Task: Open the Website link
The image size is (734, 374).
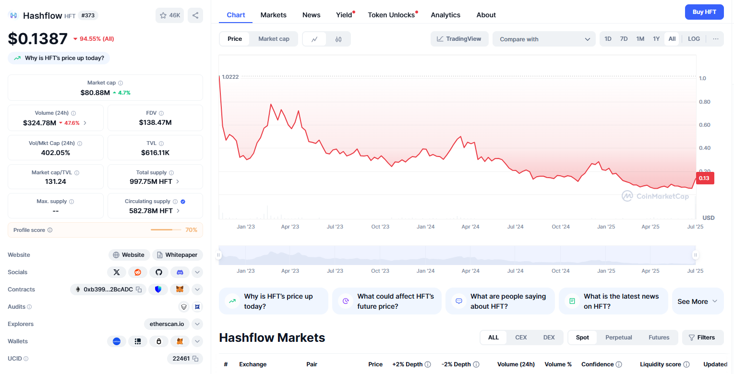Action: pyautogui.click(x=129, y=255)
